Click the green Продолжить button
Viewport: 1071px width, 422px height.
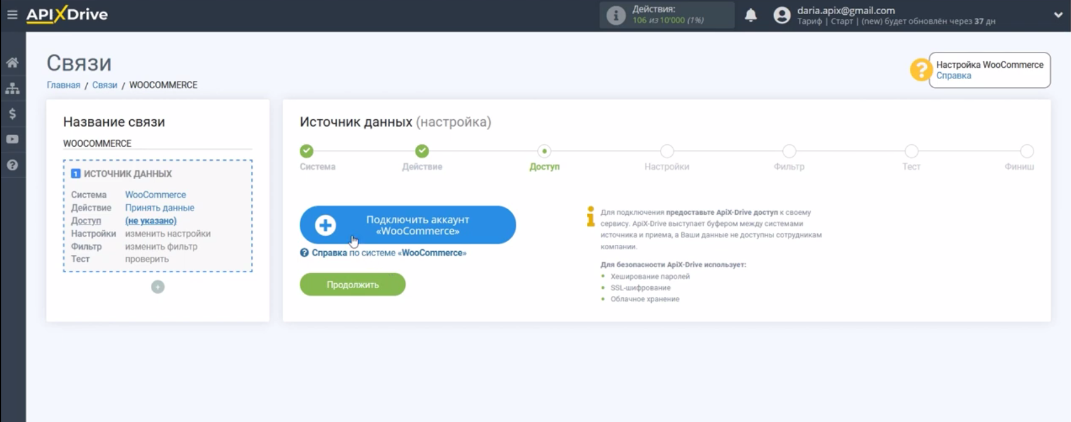point(352,284)
